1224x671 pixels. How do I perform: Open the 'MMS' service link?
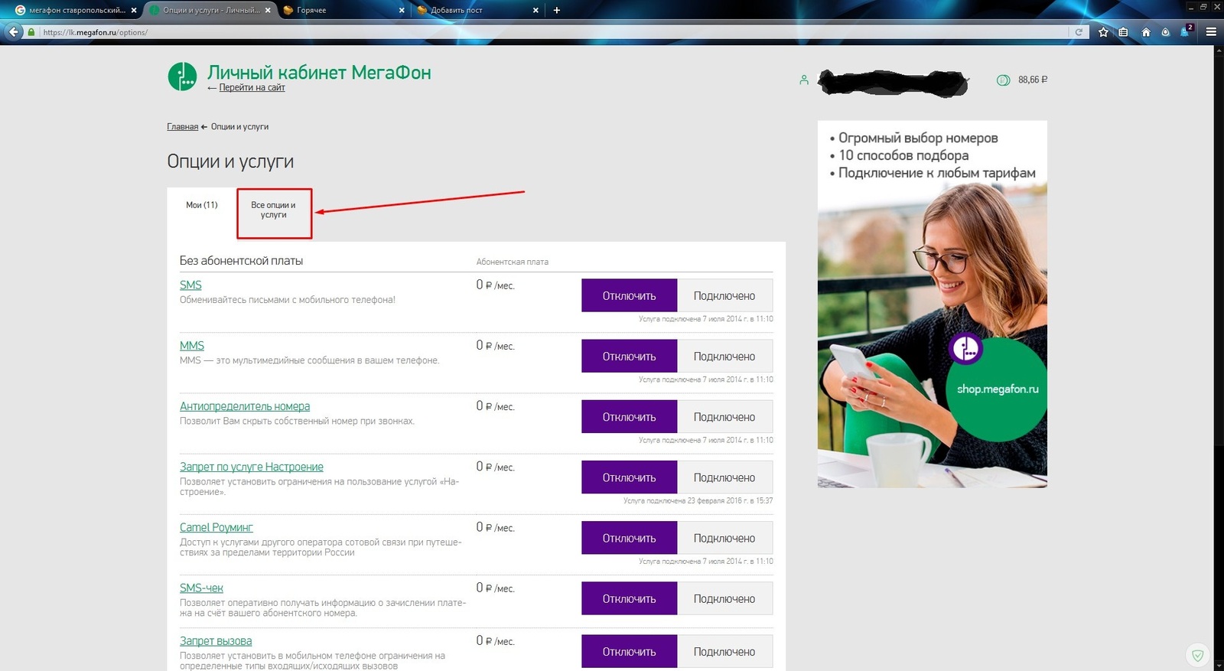click(192, 346)
